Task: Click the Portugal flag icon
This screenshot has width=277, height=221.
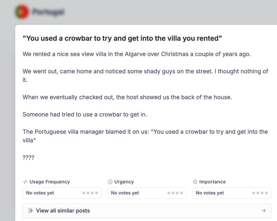Action: [x=22, y=12]
